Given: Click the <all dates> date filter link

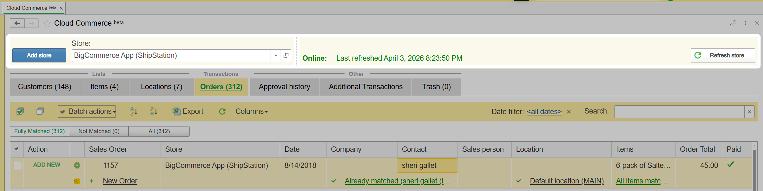Looking at the screenshot, I should pyautogui.click(x=544, y=112).
